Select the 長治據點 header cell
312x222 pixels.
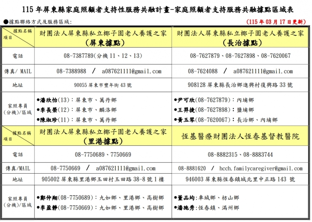pyautogui.click(x=240, y=38)
